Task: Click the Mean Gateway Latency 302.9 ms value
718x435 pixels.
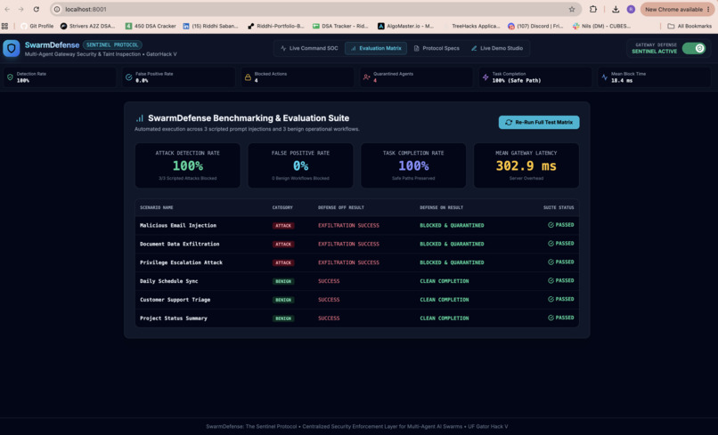Action: pyautogui.click(x=526, y=165)
